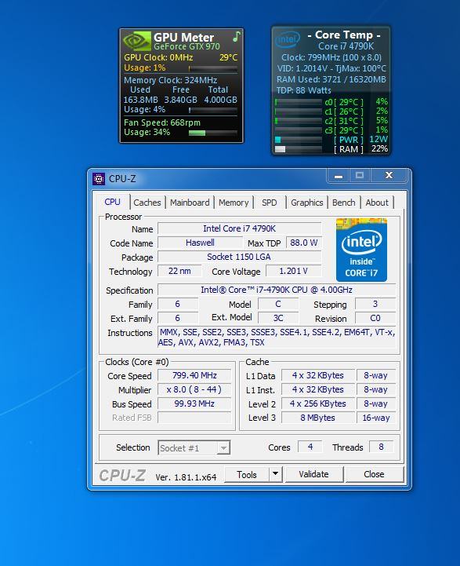Click the Revision value C0

pos(375,318)
